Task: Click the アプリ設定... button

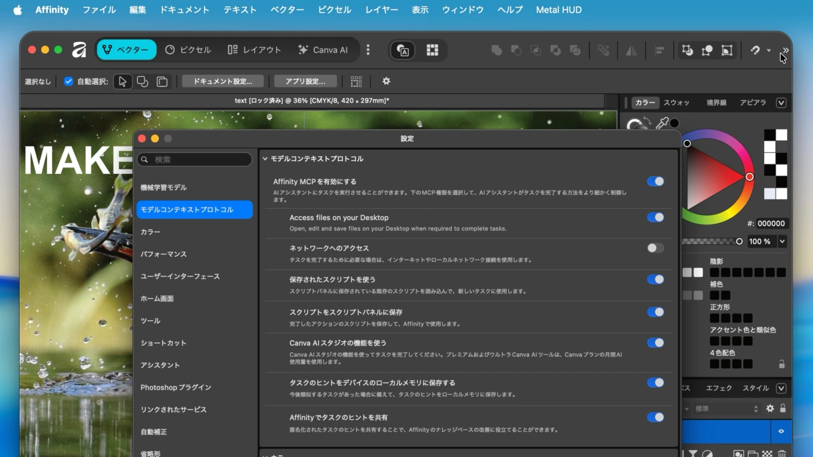Action: click(x=306, y=81)
